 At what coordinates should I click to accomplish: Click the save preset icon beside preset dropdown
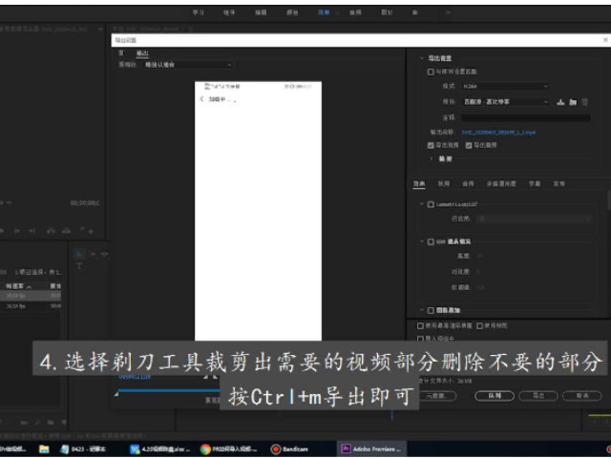(x=560, y=102)
